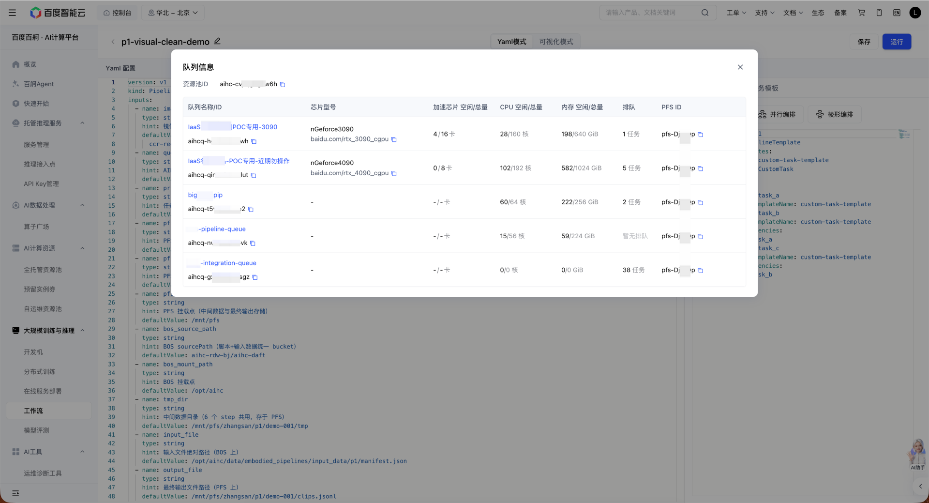Image resolution: width=929 pixels, height=503 pixels.
Task: Expand the 工单 header menu
Action: pyautogui.click(x=736, y=13)
